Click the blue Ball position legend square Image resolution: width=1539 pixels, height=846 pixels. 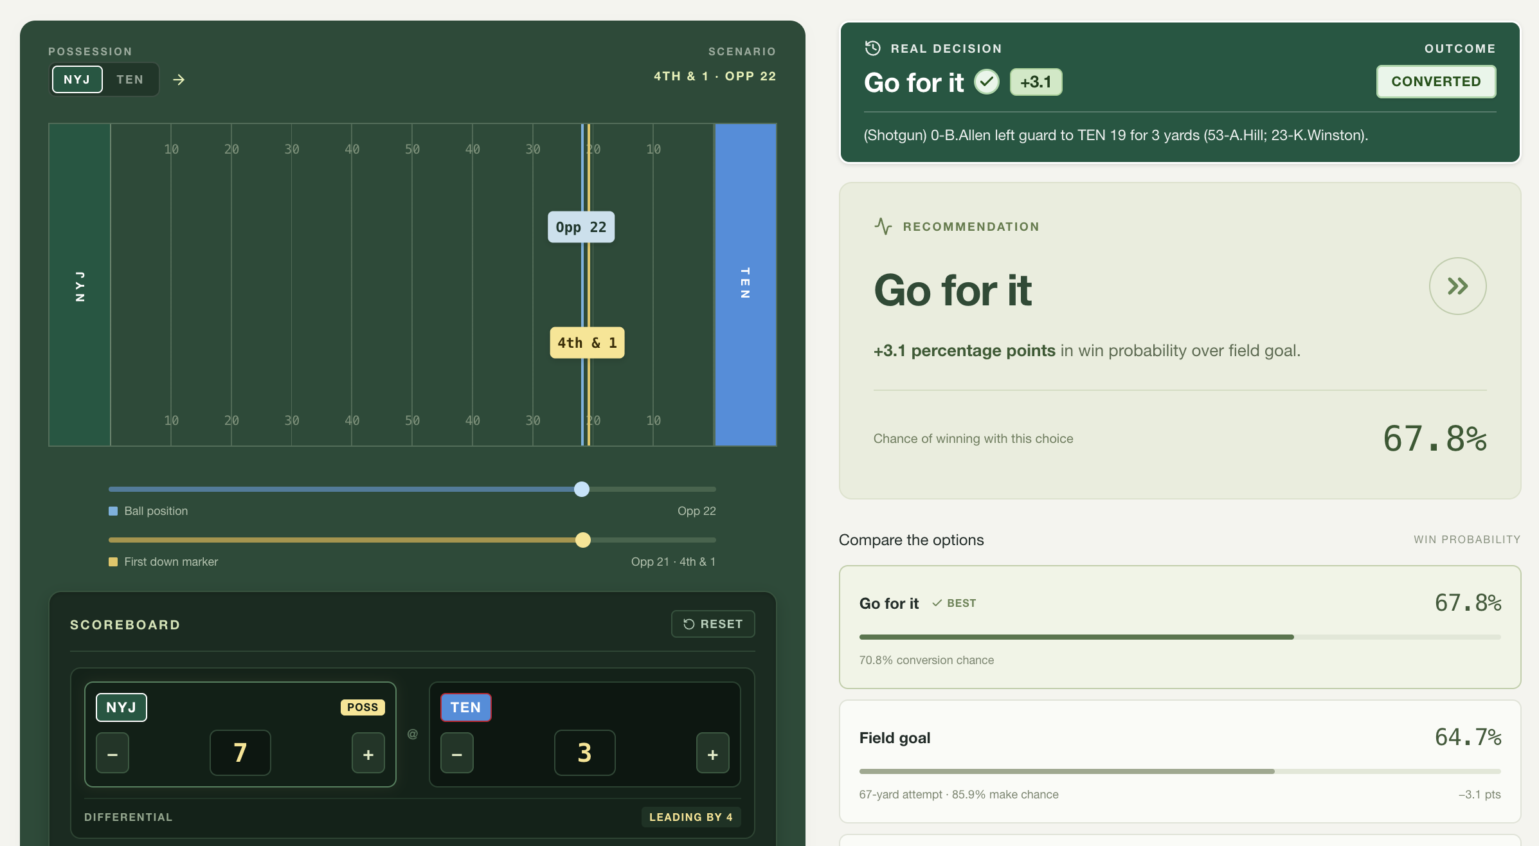tap(113, 511)
